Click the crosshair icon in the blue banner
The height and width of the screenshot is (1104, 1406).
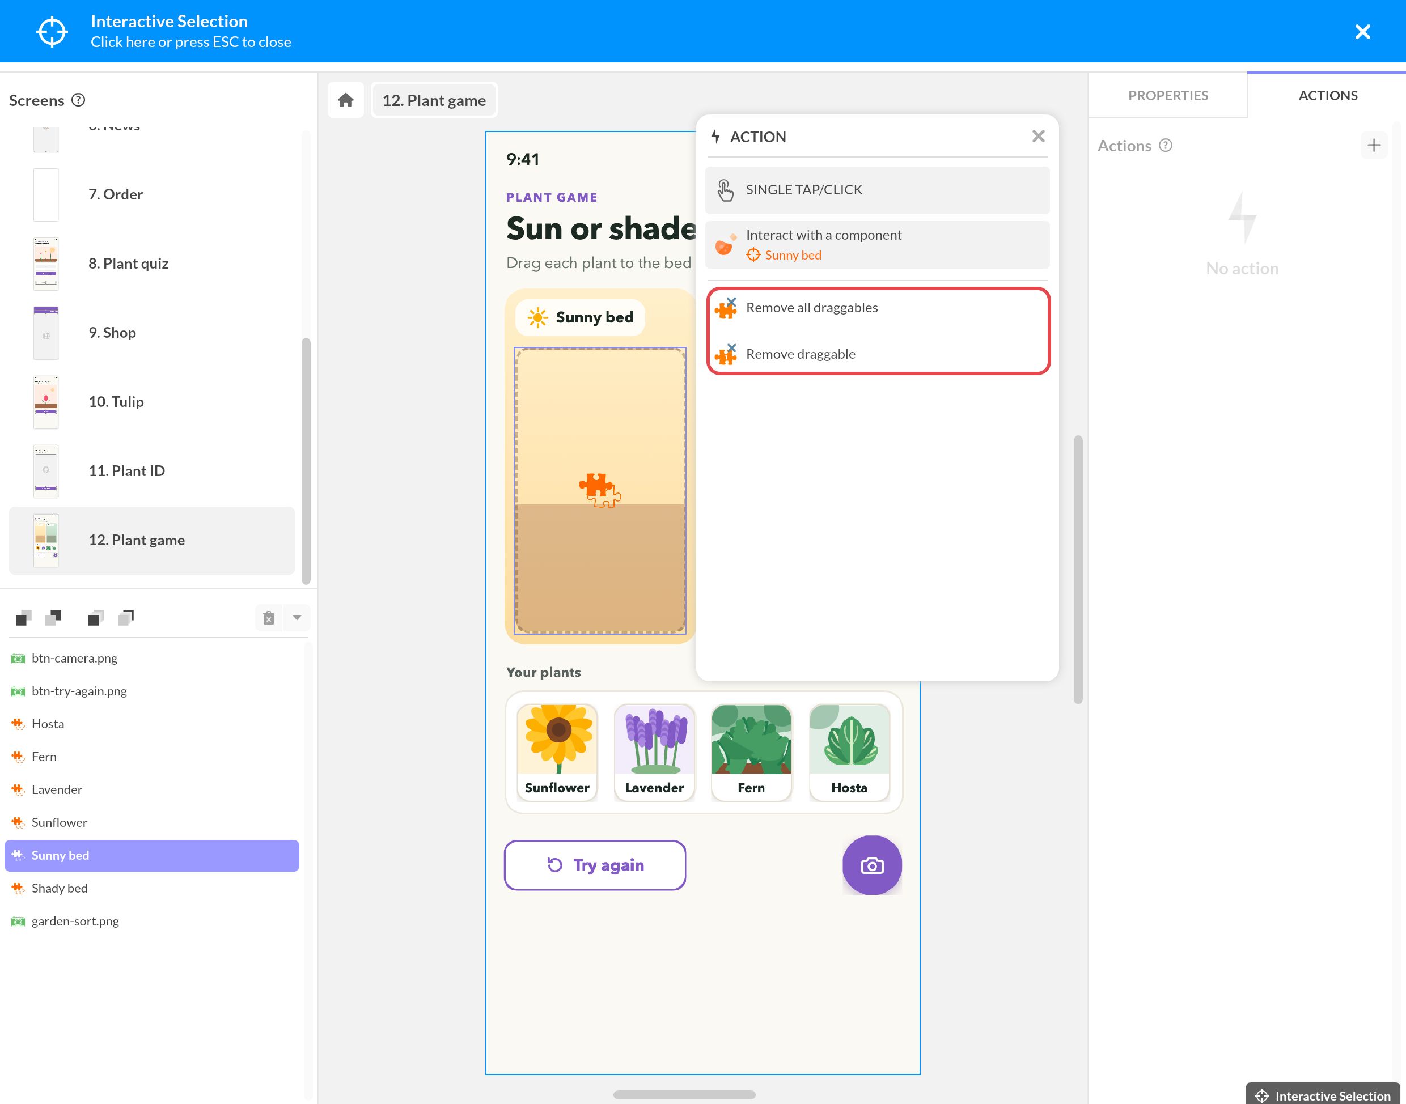click(x=52, y=32)
